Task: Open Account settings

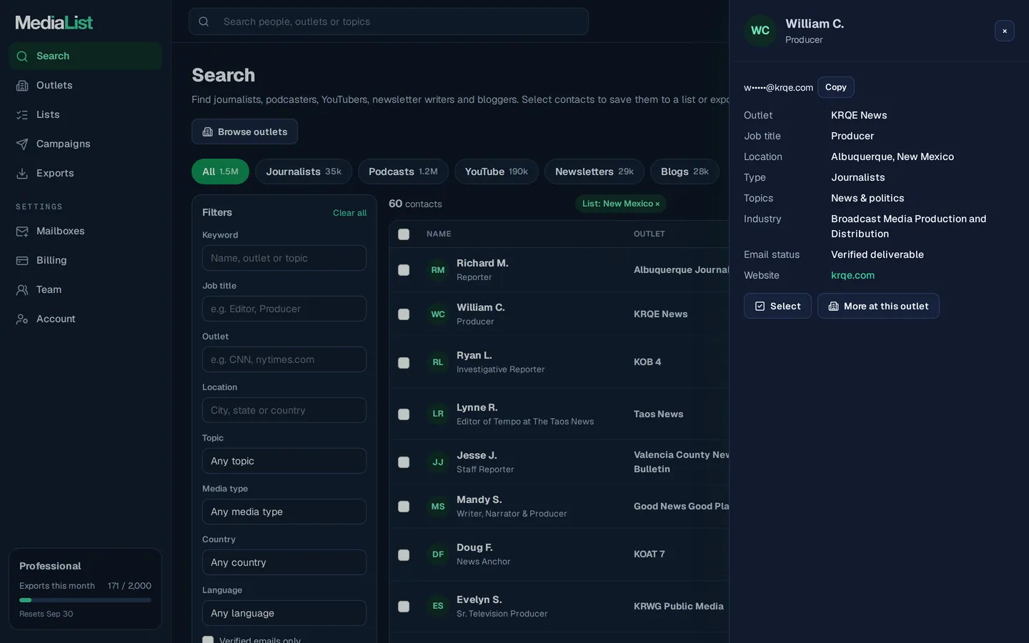Action: point(85,319)
